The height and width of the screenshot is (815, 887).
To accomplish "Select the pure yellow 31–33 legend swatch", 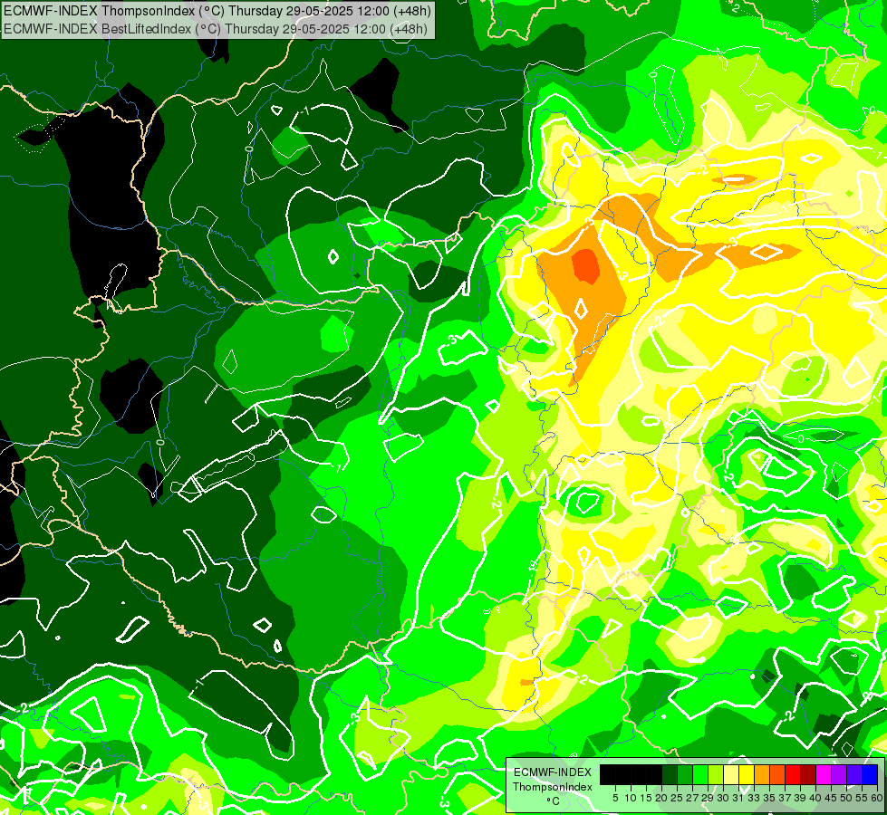I will [x=747, y=774].
